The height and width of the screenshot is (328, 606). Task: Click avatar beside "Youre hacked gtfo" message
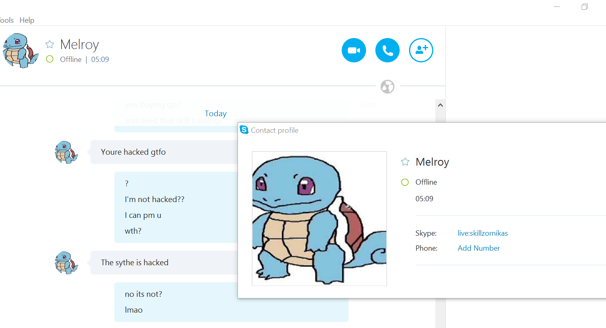[66, 152]
